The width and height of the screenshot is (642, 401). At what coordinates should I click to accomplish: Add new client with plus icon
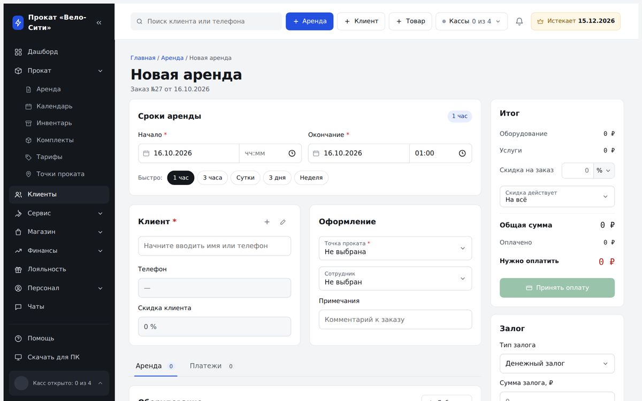[x=267, y=222]
